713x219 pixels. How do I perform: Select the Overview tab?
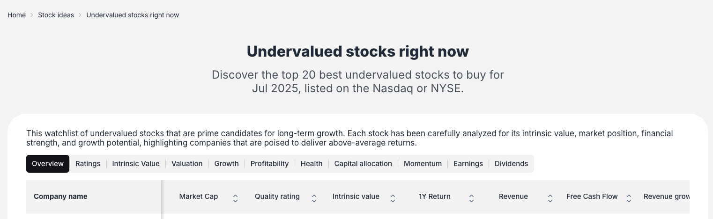pos(48,164)
